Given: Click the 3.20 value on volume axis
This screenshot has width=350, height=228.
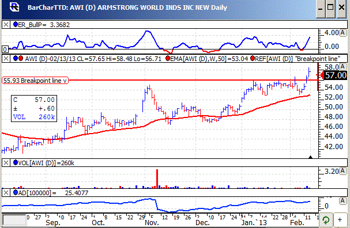Looking at the screenshot, I should 332,172.
